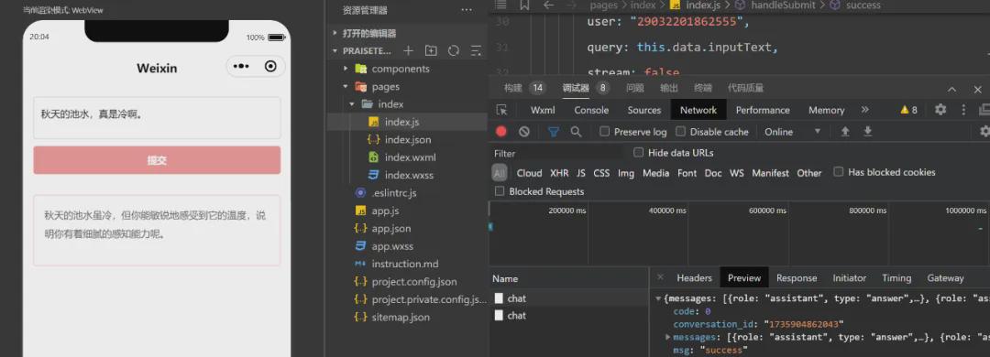Filter requests by XHR type
990x357 pixels.
[559, 173]
